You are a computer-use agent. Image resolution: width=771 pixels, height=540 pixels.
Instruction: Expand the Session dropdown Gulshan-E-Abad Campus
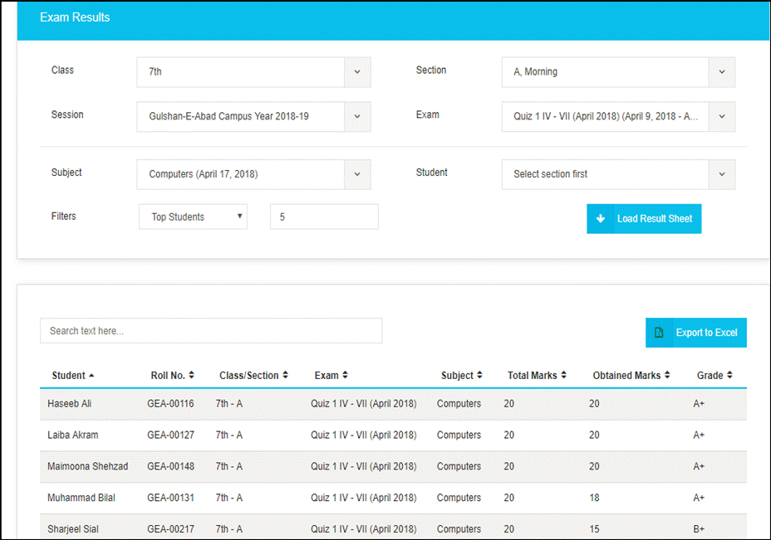(253, 117)
